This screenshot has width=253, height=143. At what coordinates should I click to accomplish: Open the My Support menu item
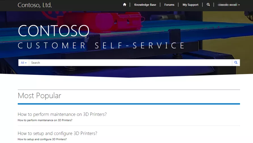pos(190,5)
